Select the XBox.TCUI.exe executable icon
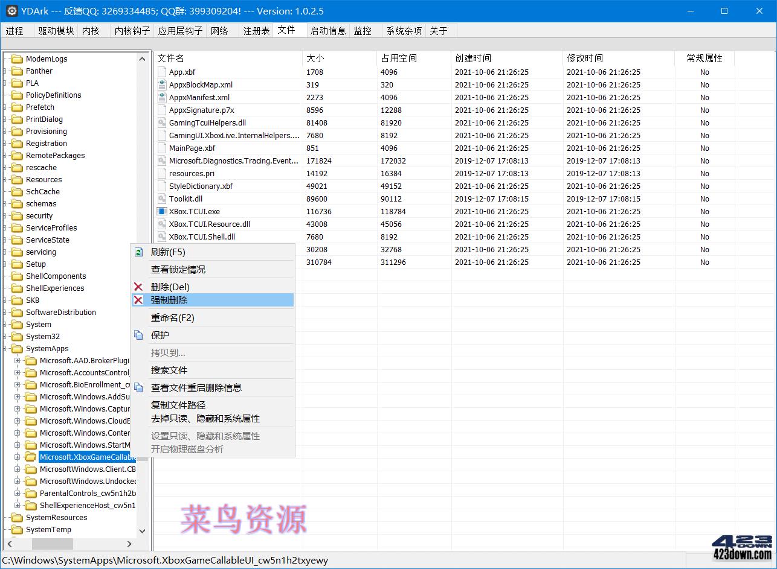The image size is (777, 569). pyautogui.click(x=161, y=211)
